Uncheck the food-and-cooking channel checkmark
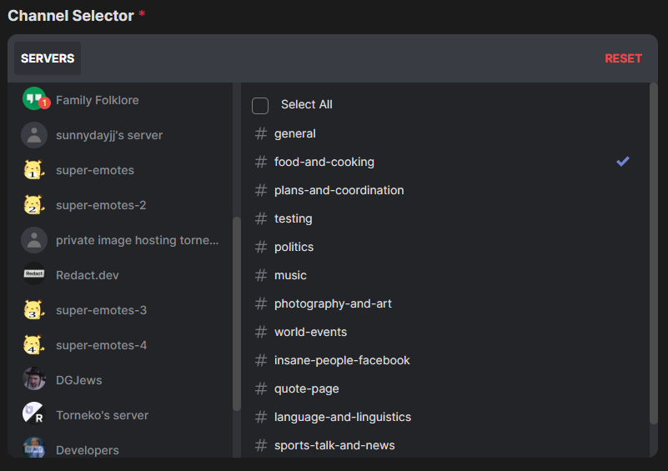Viewport: 668px width, 471px height. pyautogui.click(x=622, y=162)
